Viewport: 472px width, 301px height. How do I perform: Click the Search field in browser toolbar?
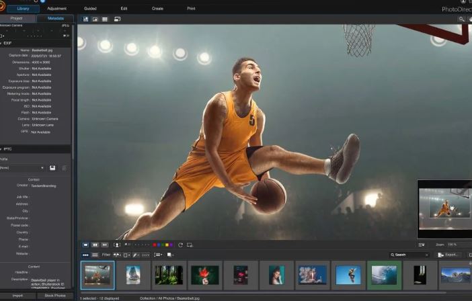click(x=409, y=255)
